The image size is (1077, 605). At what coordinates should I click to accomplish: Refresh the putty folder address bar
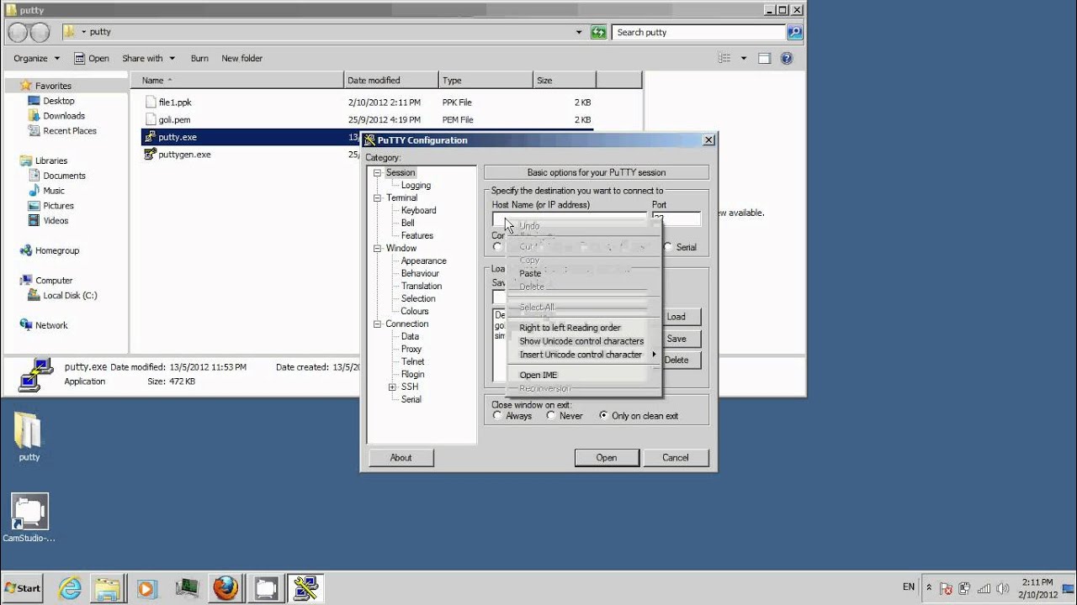click(598, 32)
